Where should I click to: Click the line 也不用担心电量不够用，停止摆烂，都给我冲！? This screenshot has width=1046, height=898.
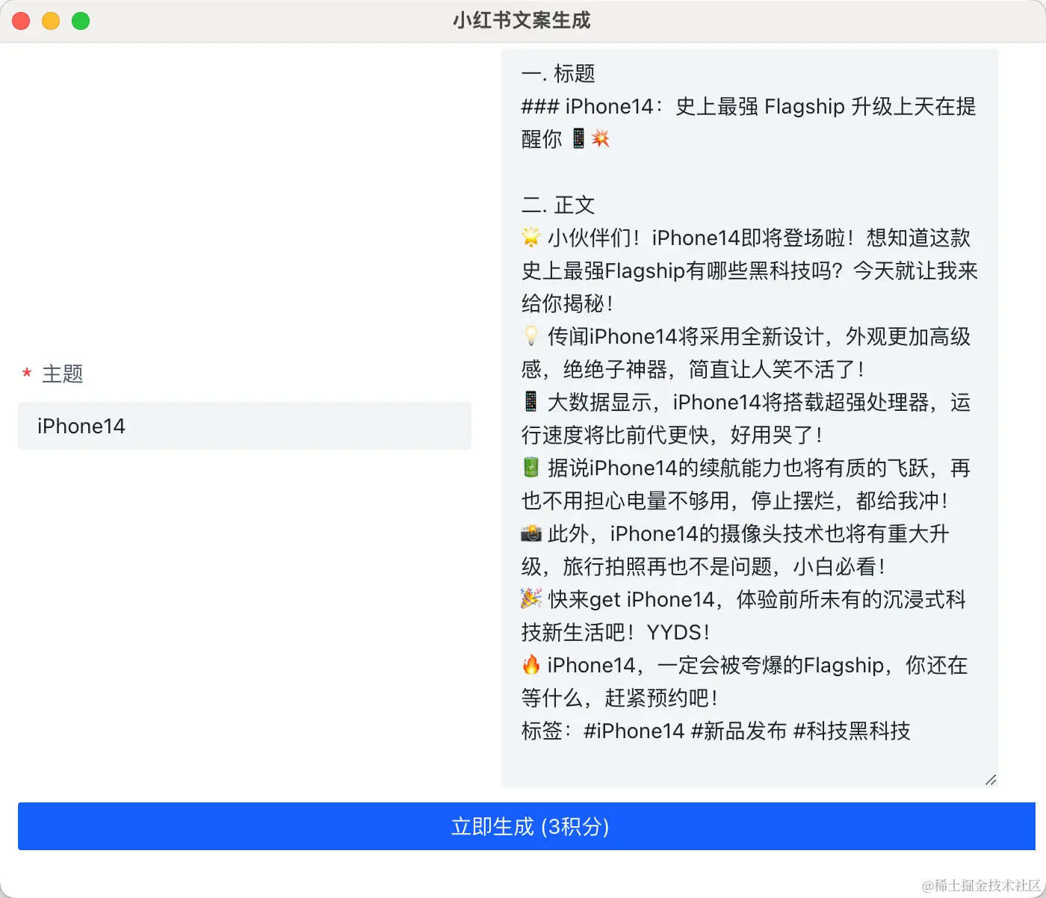735,501
